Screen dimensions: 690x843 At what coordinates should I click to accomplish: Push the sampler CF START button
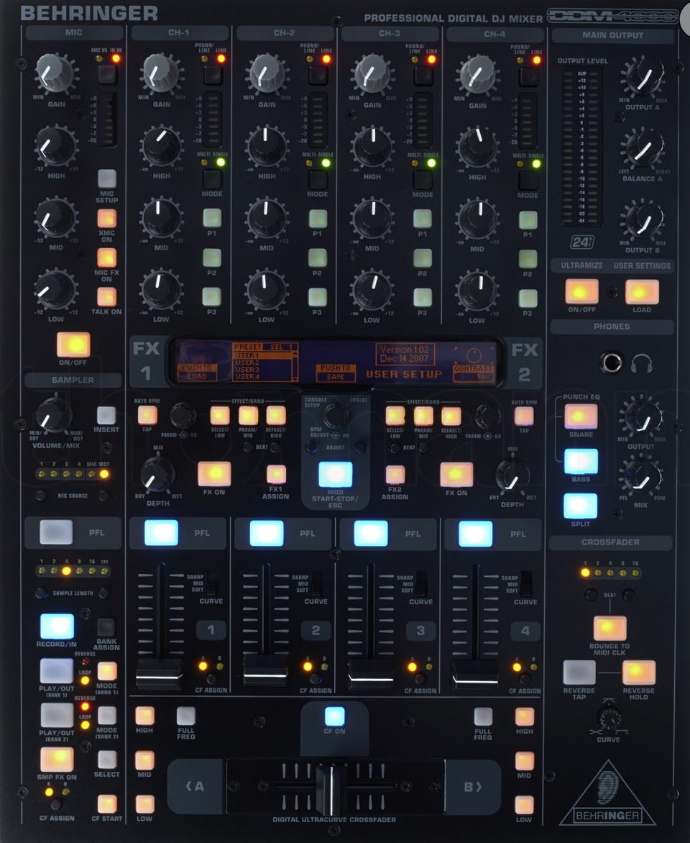(107, 803)
